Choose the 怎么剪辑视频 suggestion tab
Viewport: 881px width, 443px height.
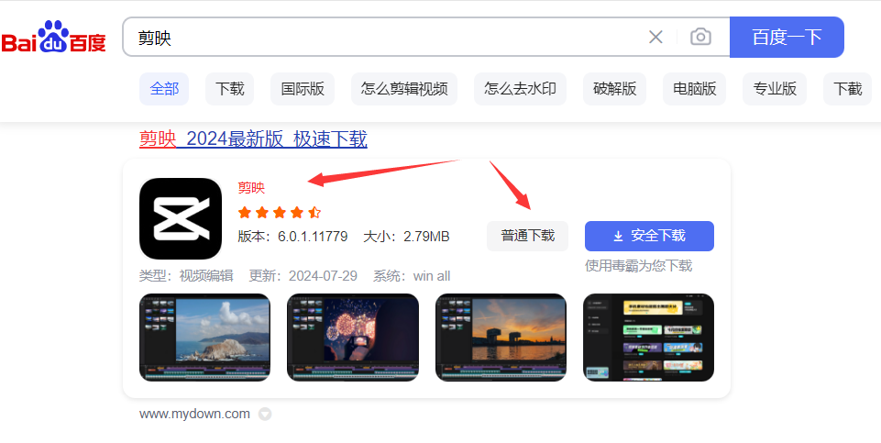(404, 89)
